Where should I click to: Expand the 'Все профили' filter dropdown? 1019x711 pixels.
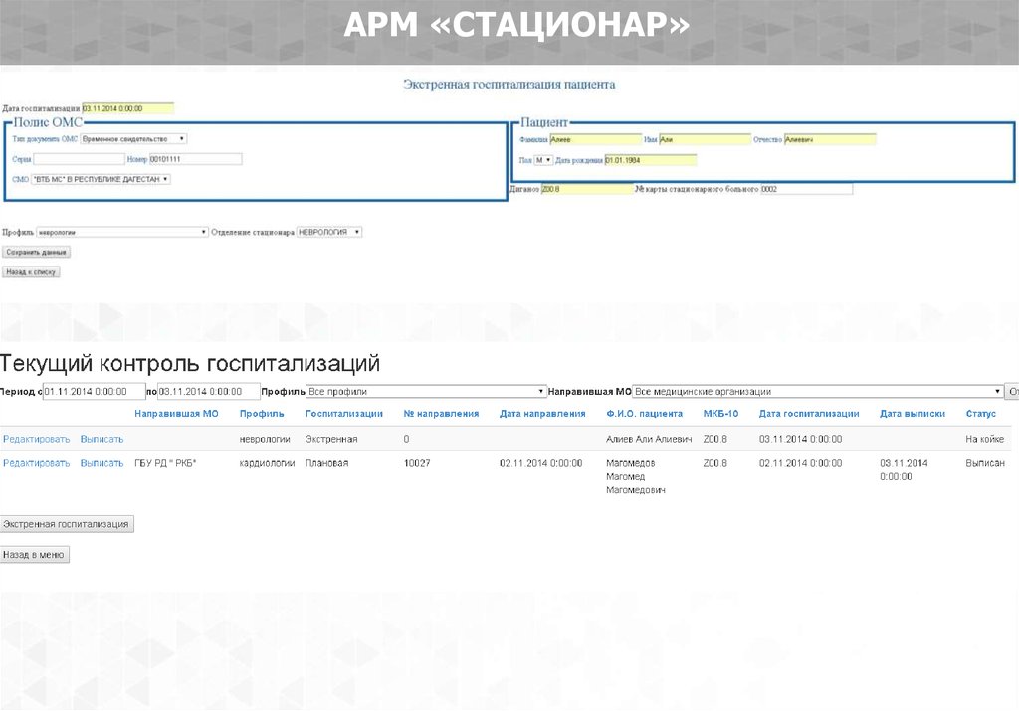click(426, 392)
